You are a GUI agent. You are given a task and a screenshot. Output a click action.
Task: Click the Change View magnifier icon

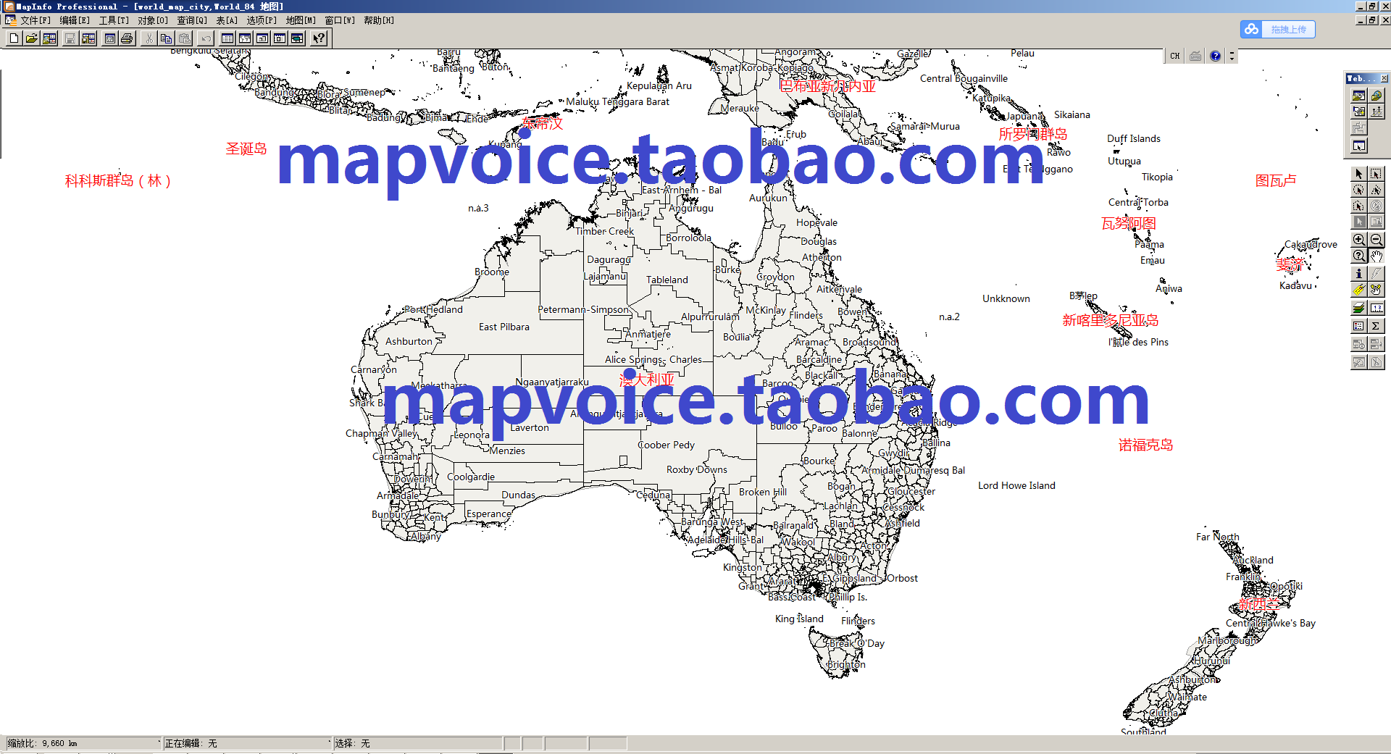pos(1359,256)
